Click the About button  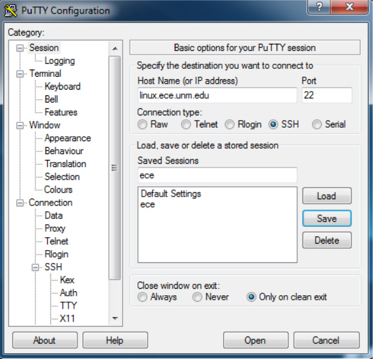(45, 340)
